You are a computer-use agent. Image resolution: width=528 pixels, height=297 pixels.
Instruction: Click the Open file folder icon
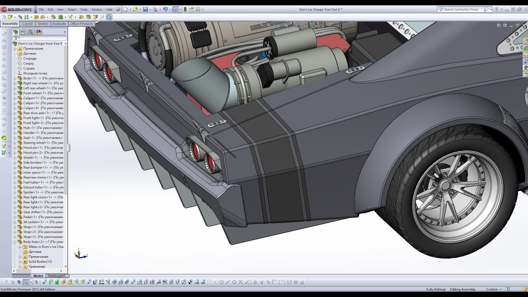(135, 9)
